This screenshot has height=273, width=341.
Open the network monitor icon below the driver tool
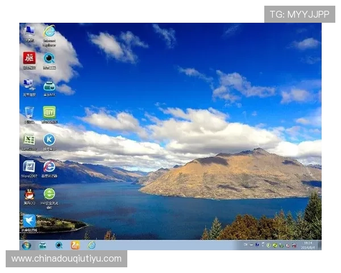(29, 85)
